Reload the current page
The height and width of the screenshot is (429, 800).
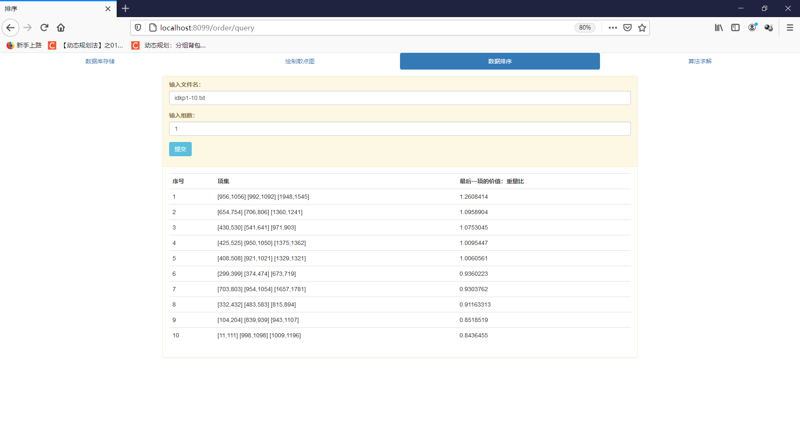point(44,28)
